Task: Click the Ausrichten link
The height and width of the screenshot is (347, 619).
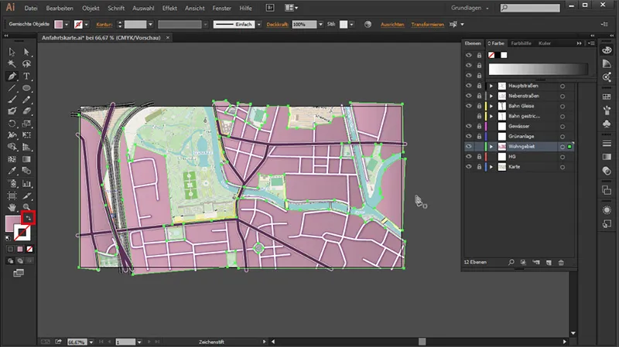Action: [x=392, y=25]
